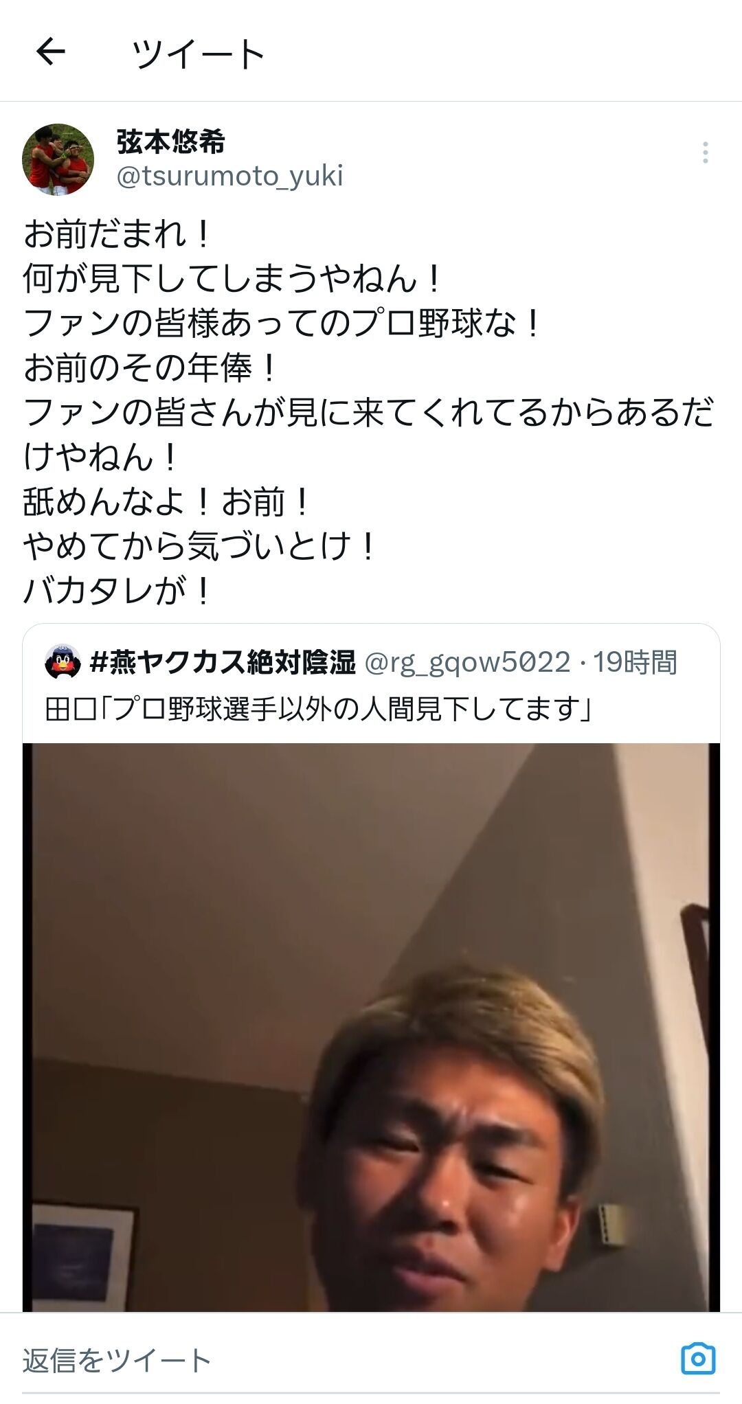
Task: Open the quoted tweet's mascot avatar
Action: (63, 663)
